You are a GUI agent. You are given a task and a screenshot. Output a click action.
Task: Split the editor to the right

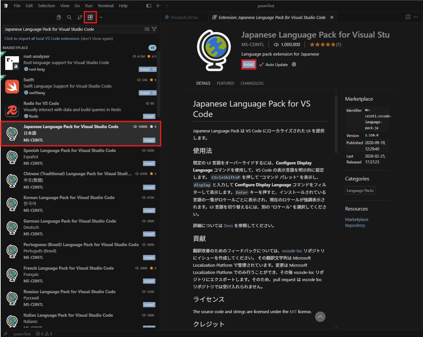click(x=408, y=17)
